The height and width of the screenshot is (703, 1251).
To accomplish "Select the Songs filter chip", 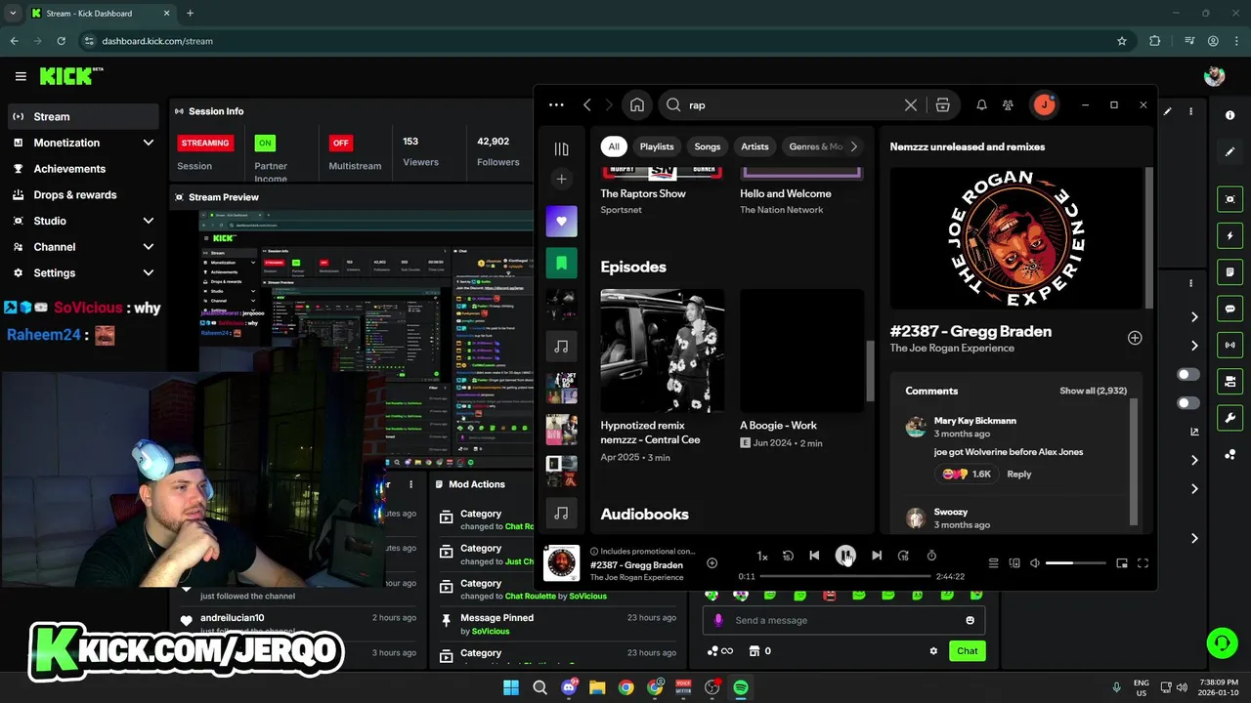I will pos(708,146).
